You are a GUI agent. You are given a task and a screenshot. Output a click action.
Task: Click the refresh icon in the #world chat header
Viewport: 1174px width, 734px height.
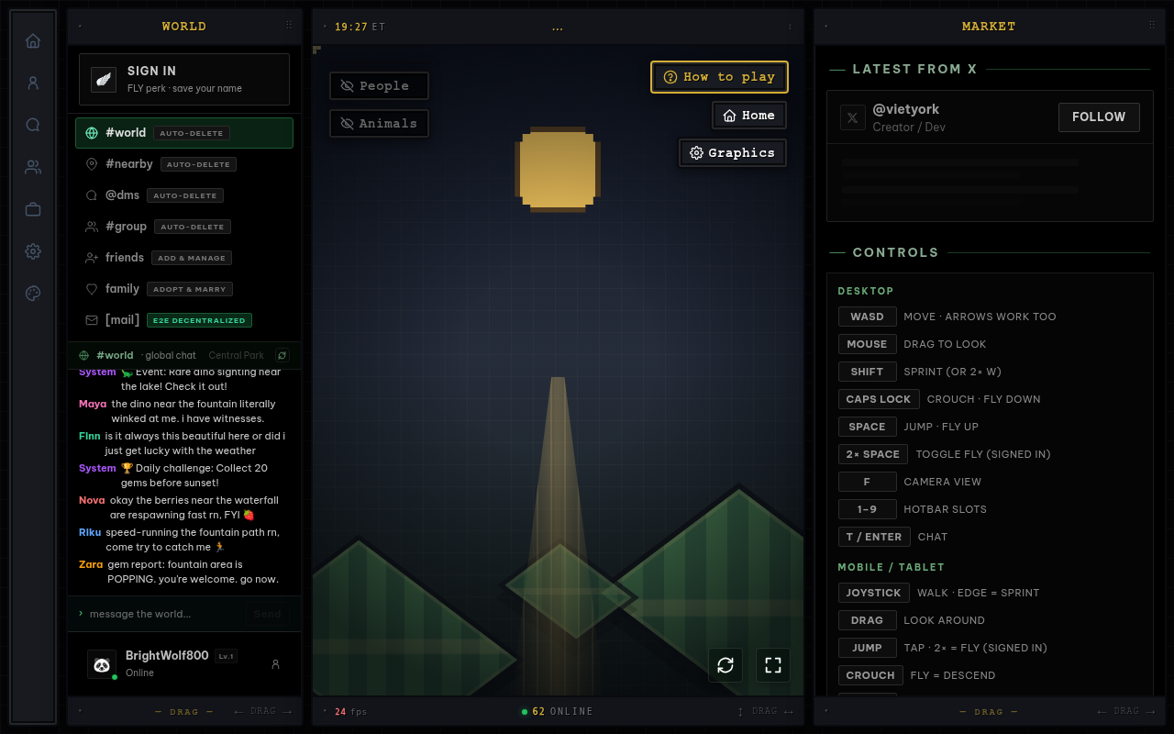tap(282, 355)
